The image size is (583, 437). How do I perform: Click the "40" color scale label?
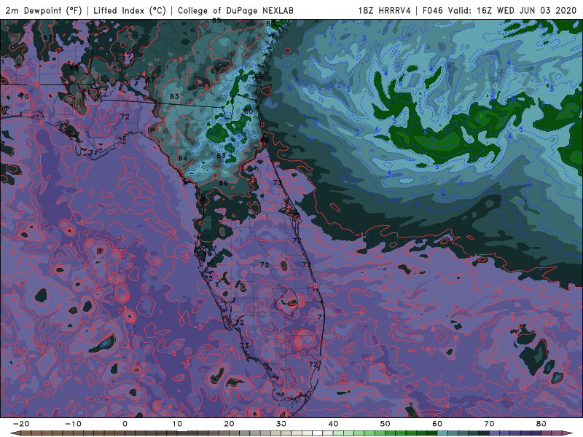coord(333,424)
